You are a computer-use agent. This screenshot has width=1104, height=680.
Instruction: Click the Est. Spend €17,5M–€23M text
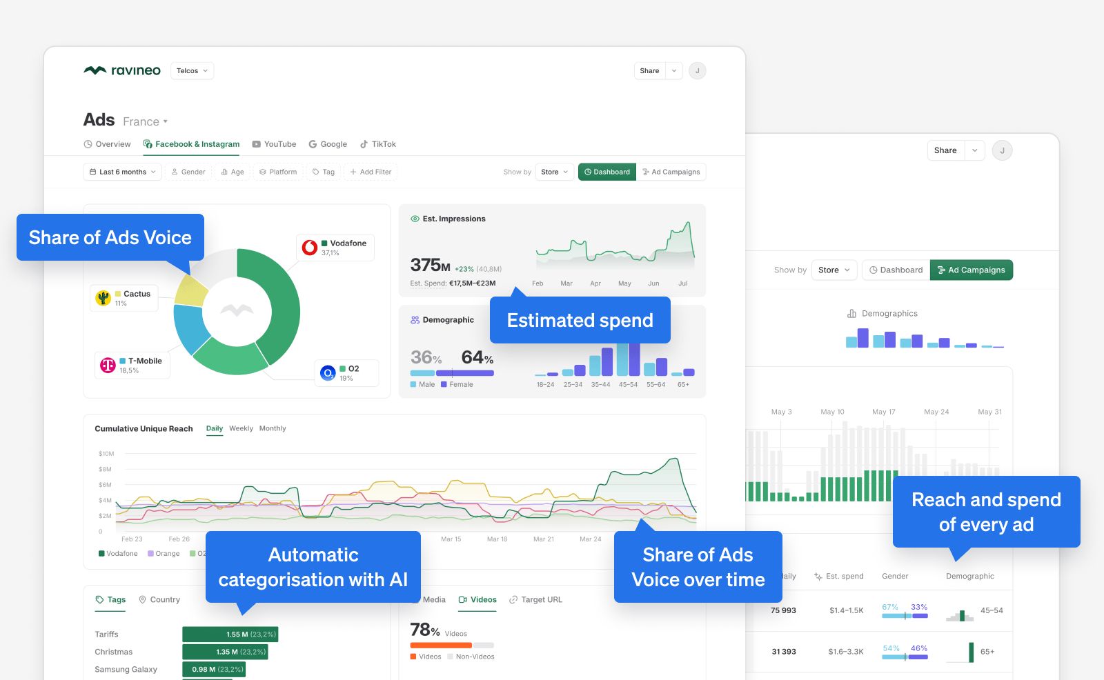pyautogui.click(x=453, y=283)
